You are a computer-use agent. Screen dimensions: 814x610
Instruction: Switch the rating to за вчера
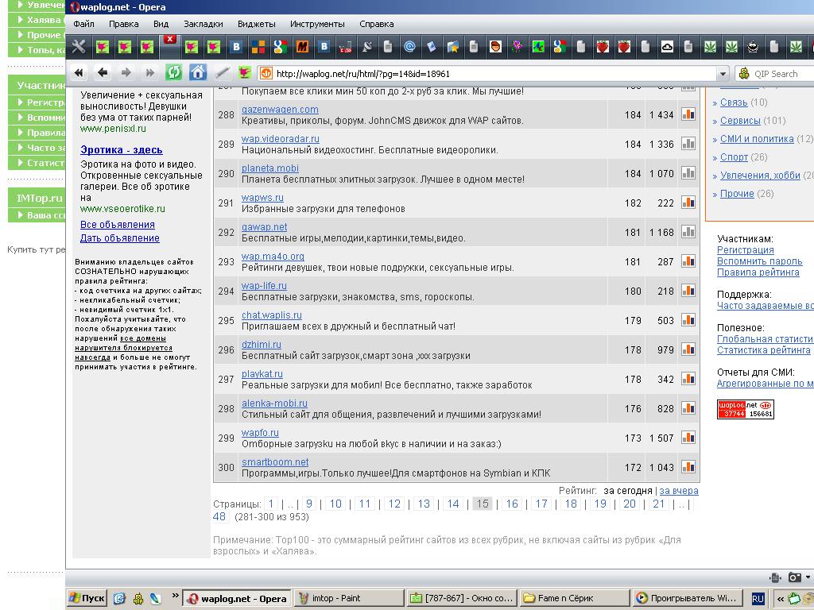click(679, 491)
